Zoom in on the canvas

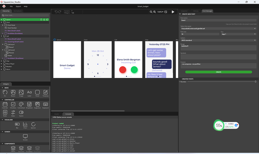pos(155,12)
